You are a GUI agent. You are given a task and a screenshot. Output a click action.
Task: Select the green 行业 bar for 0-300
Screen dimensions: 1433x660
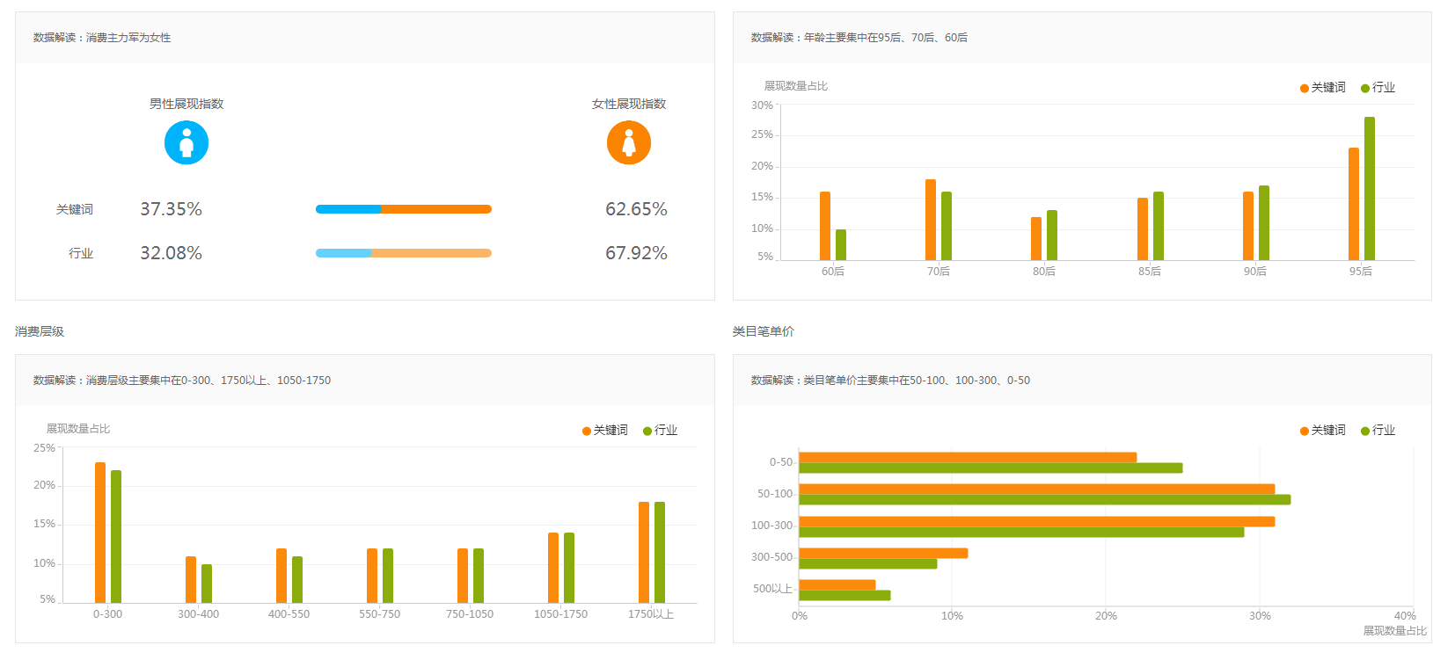click(116, 537)
